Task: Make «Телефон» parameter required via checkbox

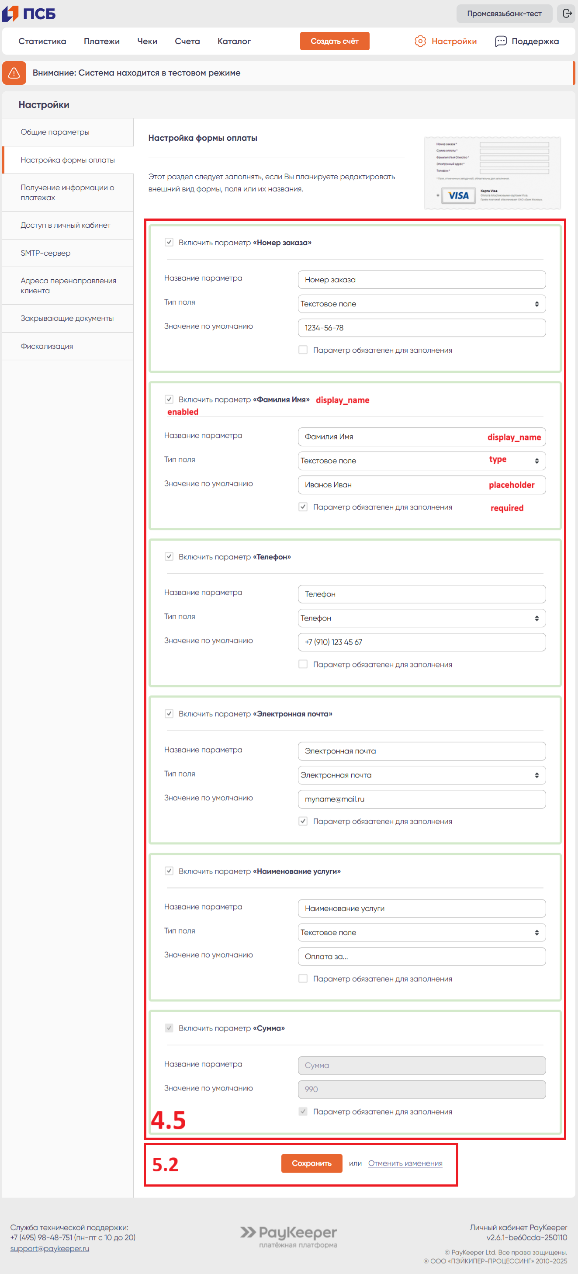Action: [x=303, y=664]
